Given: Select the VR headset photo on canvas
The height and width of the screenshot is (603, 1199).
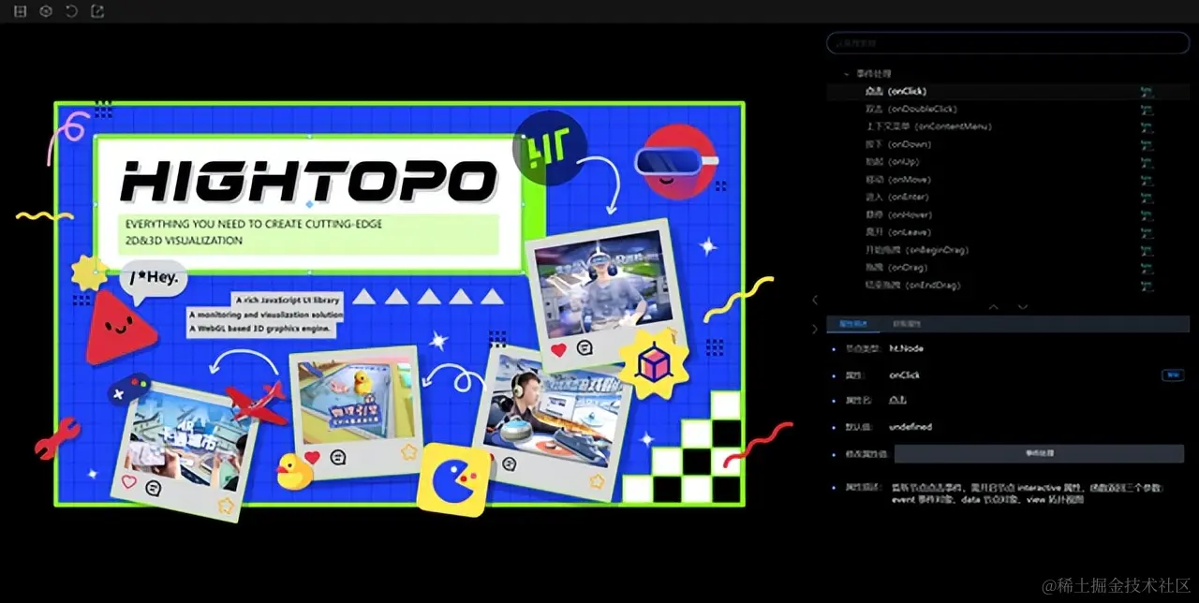Looking at the screenshot, I should point(605,293).
